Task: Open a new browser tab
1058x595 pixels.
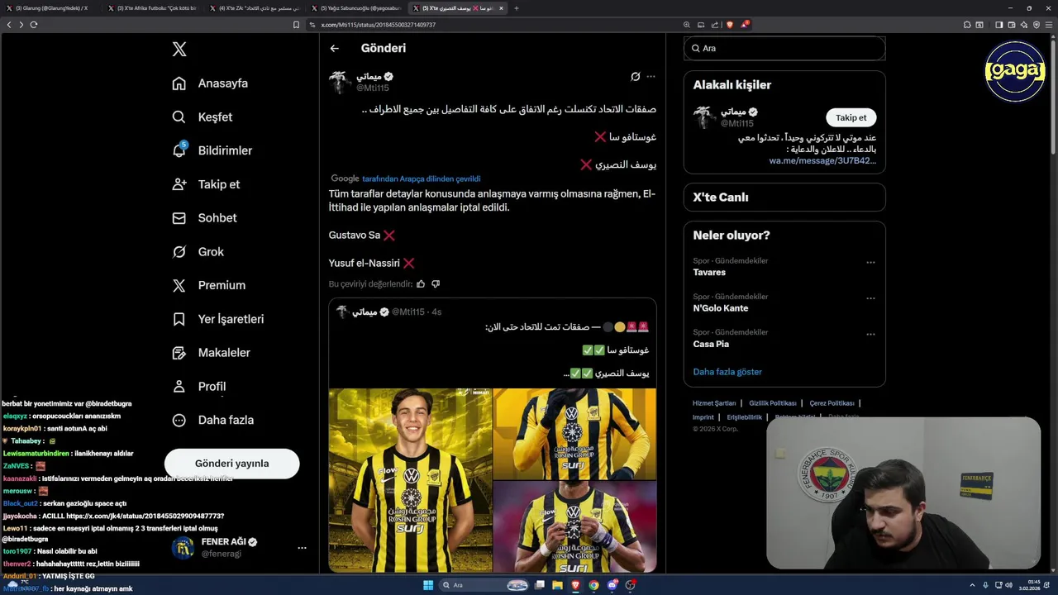Action: click(x=517, y=8)
